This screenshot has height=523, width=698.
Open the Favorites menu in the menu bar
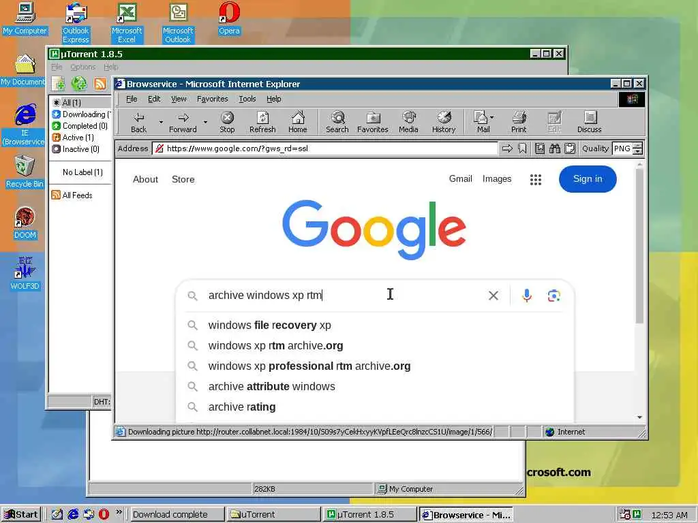tap(213, 99)
